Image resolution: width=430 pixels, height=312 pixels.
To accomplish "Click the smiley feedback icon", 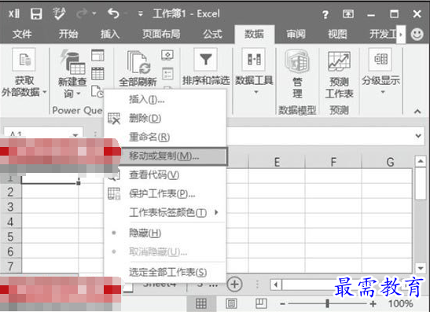I will pyautogui.click(x=417, y=35).
